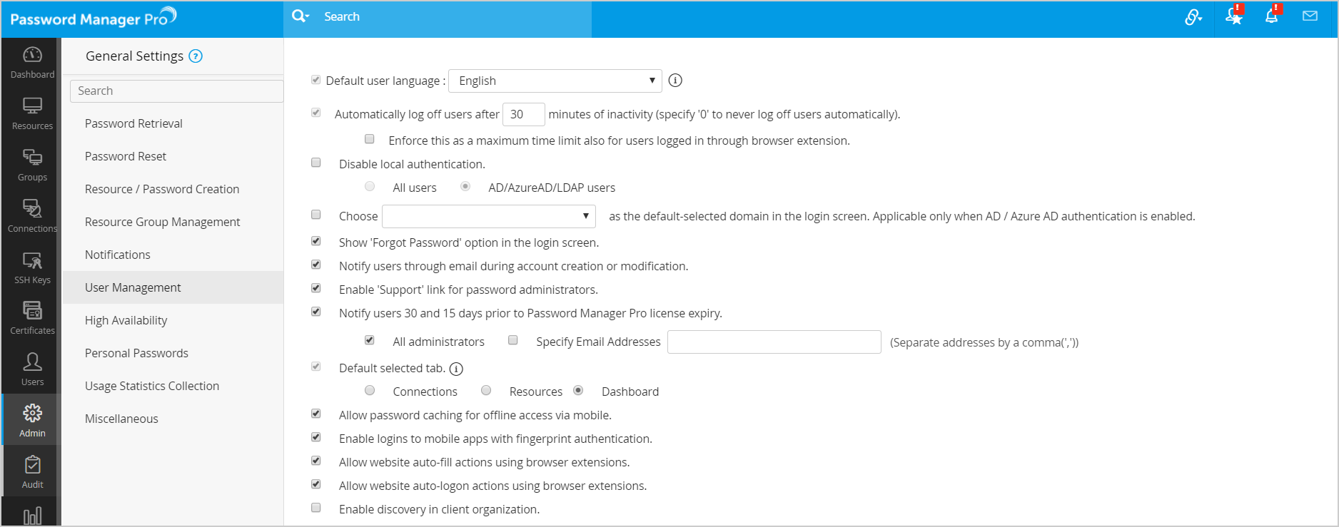
Task: Click the Specify Email Addresses text field
Action: (x=774, y=342)
